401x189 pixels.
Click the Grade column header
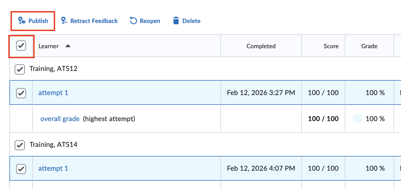click(369, 46)
